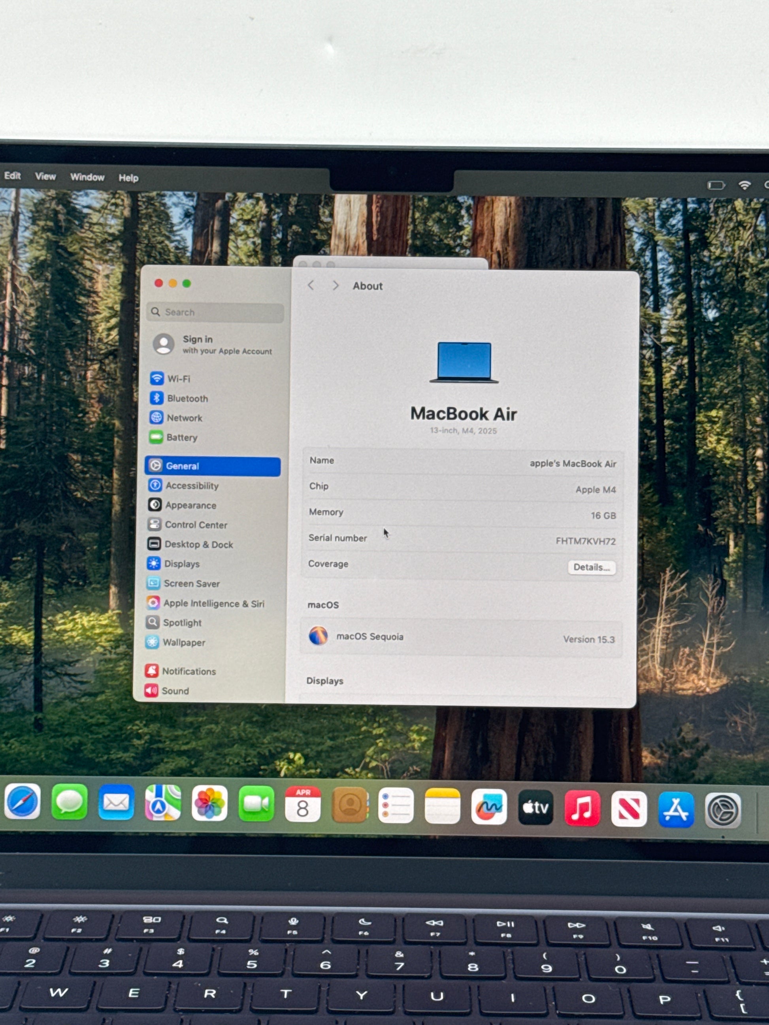Viewport: 769px width, 1025px height.
Task: Select Apple Intelligence & Siri
Action: [x=213, y=603]
